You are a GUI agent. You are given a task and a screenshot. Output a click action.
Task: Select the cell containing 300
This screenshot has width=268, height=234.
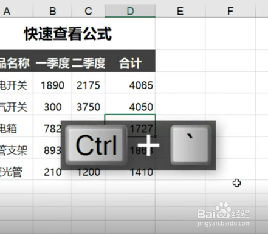(52, 104)
